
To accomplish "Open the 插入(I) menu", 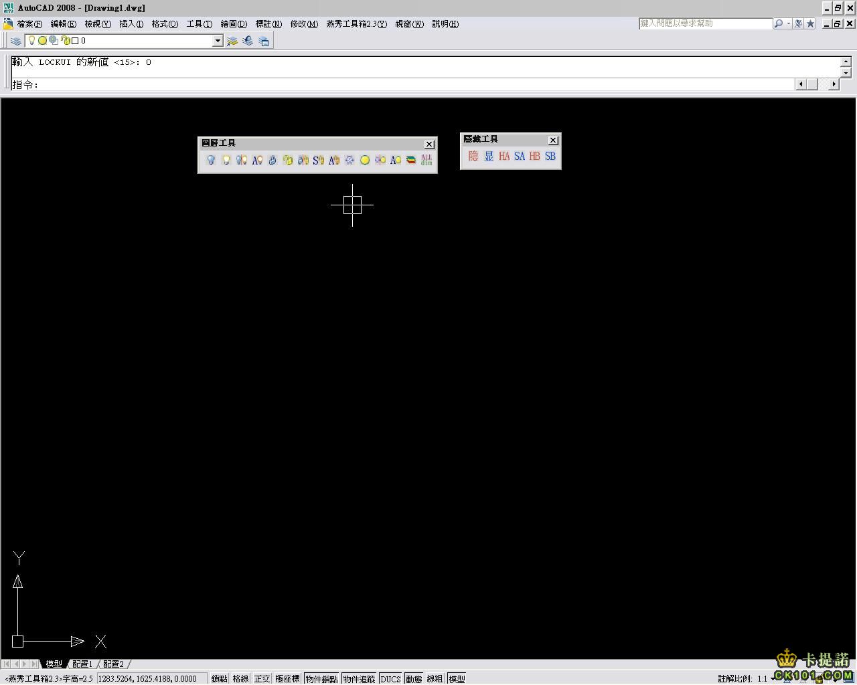I will (131, 24).
